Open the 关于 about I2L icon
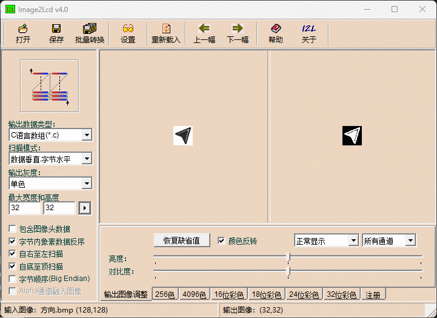The image size is (437, 318). point(309,33)
